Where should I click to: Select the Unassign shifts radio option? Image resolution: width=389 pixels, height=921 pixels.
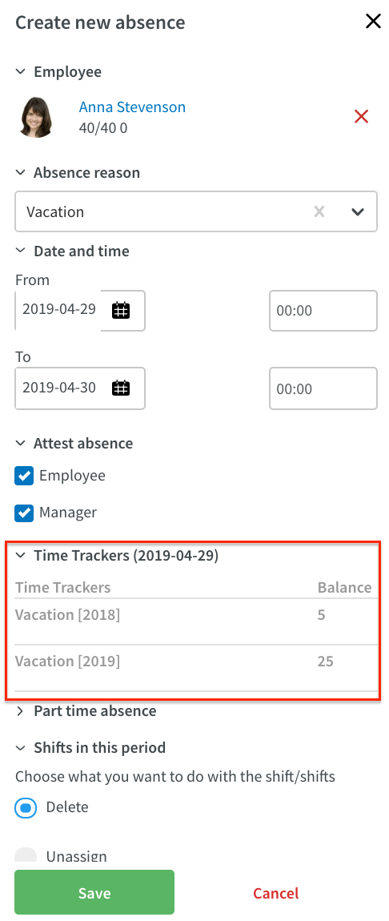point(26,855)
